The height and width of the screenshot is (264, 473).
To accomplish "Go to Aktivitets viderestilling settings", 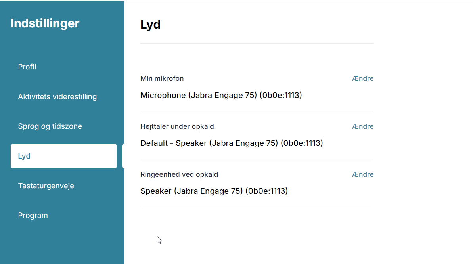I will point(57,97).
